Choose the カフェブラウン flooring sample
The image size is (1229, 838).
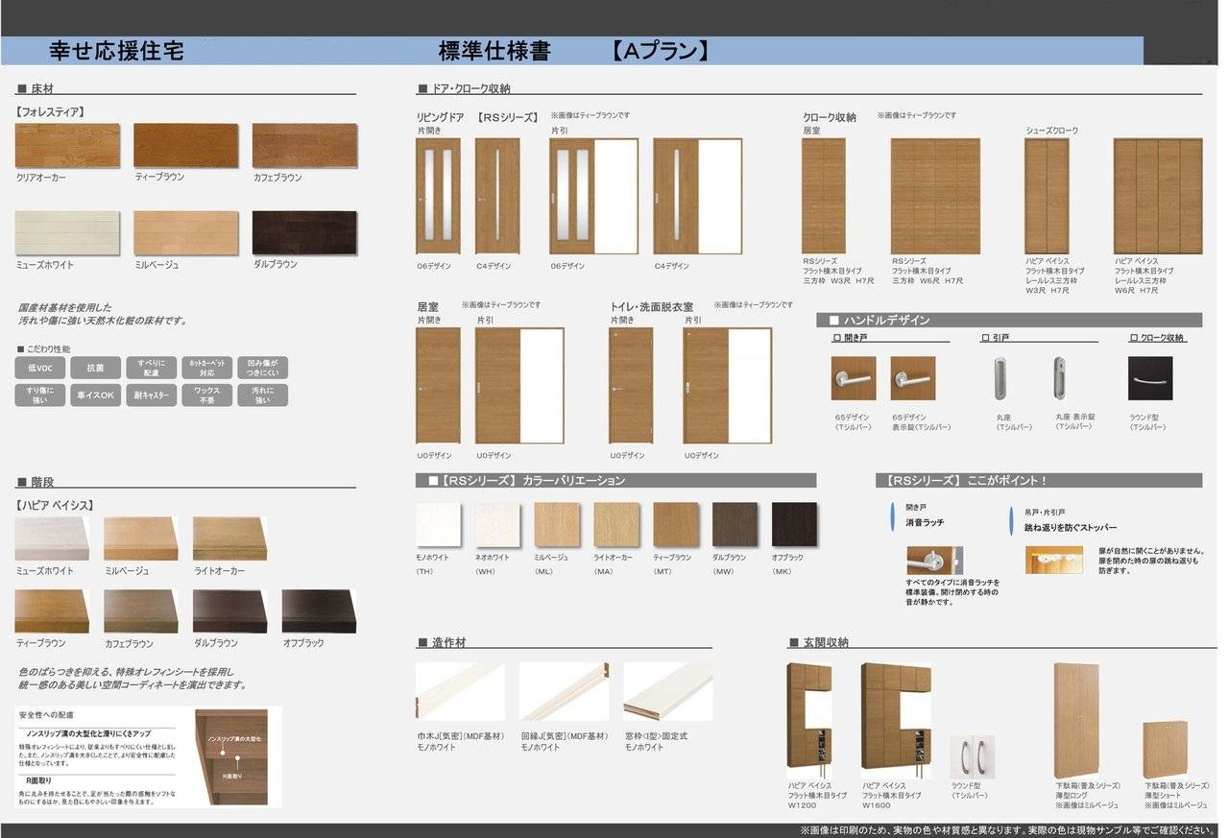304,145
